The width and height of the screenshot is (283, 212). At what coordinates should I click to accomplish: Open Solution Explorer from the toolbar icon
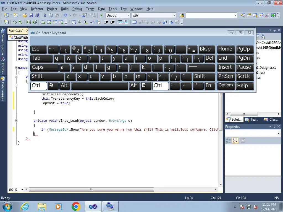243,15
